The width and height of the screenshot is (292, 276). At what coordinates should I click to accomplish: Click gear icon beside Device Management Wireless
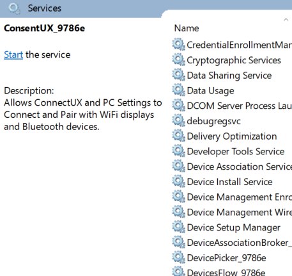tap(179, 211)
